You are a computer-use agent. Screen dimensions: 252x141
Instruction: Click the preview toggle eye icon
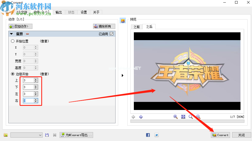tap(123, 21)
